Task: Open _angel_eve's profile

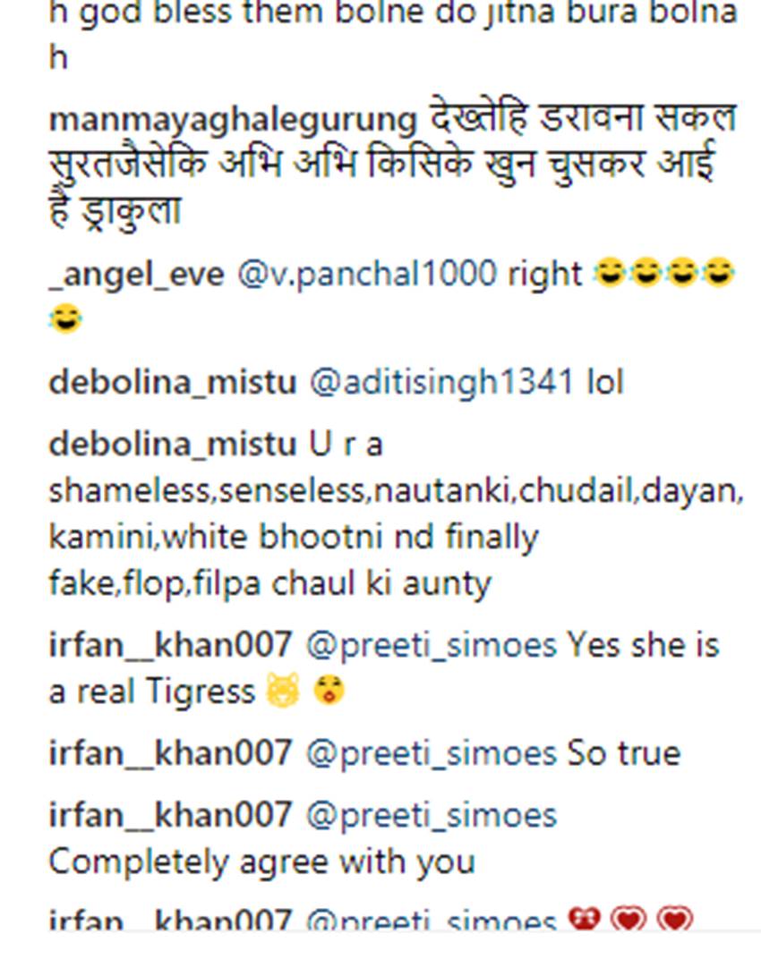Action: (x=136, y=275)
